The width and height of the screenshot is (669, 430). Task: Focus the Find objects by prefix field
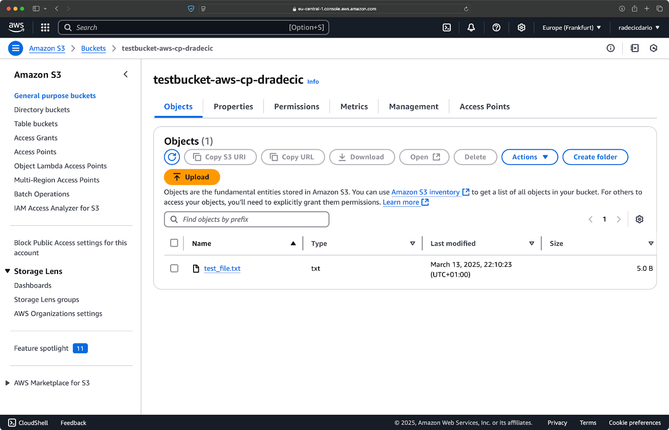point(247,219)
